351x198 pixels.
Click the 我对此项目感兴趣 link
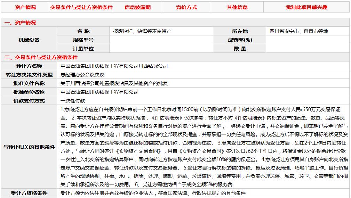click(x=306, y=7)
